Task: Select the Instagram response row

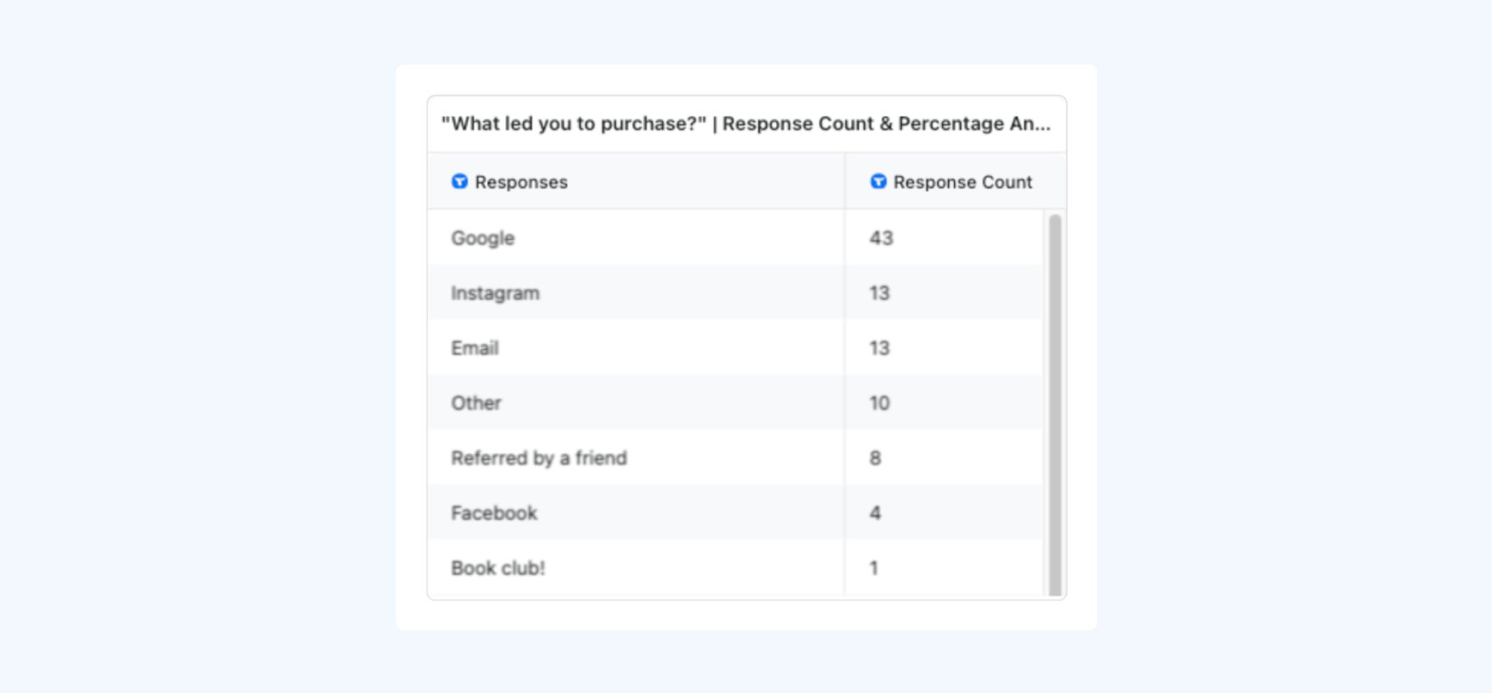Action: click(x=736, y=293)
